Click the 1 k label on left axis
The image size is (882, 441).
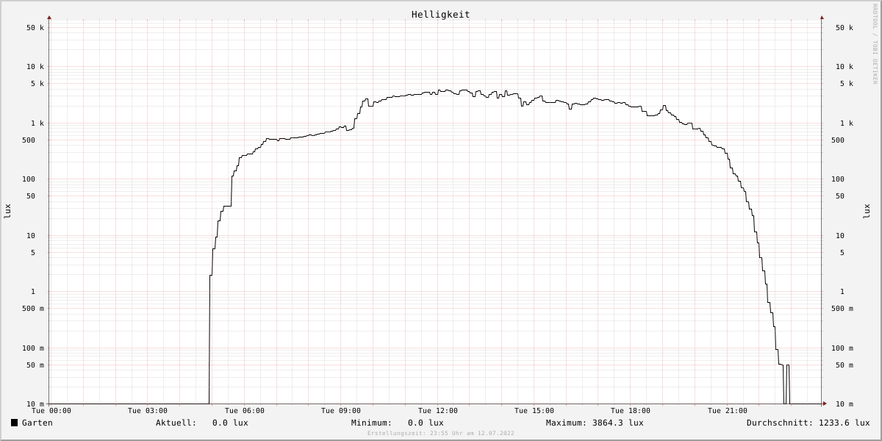point(37,123)
